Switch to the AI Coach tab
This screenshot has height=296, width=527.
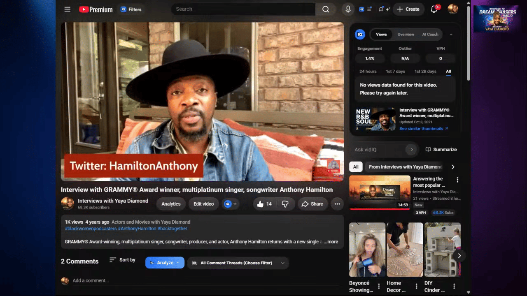tap(430, 35)
